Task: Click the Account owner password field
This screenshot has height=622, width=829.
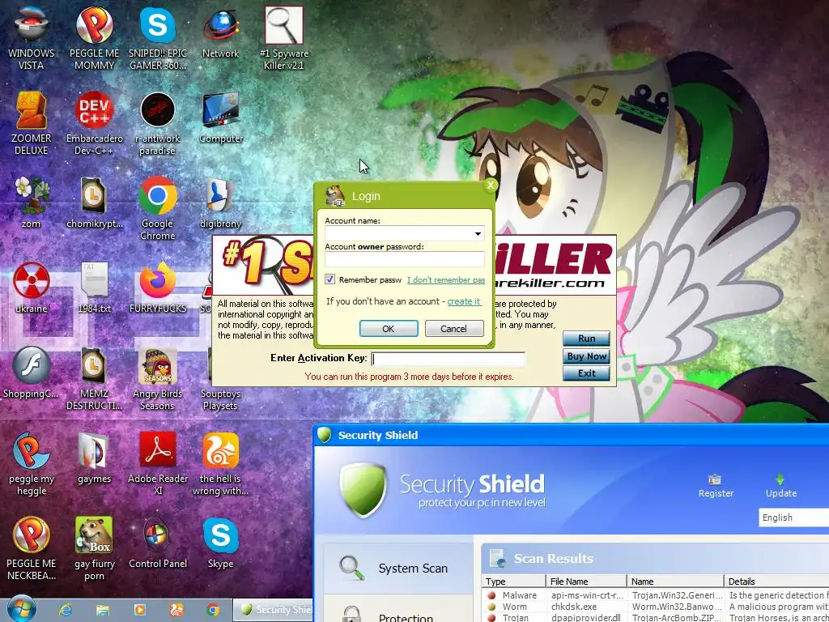Action: [405, 259]
